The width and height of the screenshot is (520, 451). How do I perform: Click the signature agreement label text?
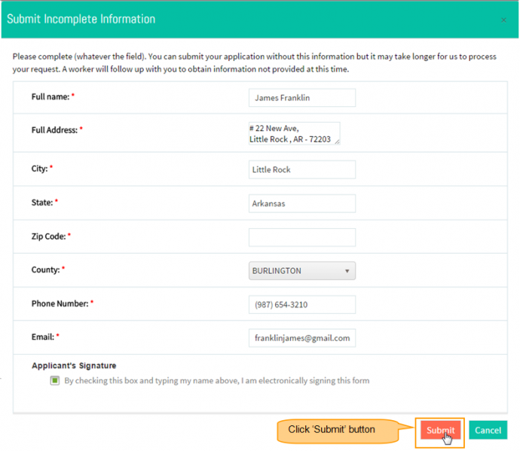pyautogui.click(x=216, y=381)
